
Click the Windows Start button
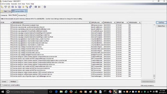pos(3,92)
